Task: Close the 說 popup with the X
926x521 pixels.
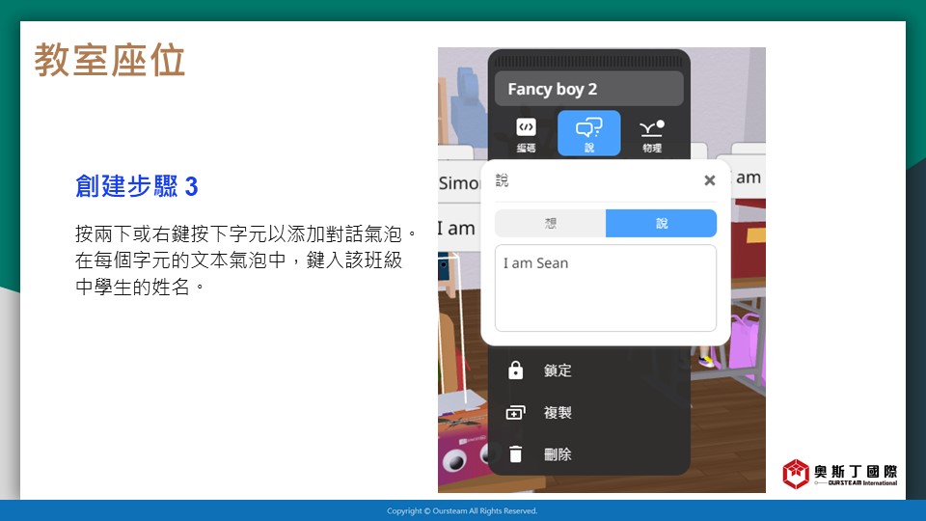Action: [709, 180]
